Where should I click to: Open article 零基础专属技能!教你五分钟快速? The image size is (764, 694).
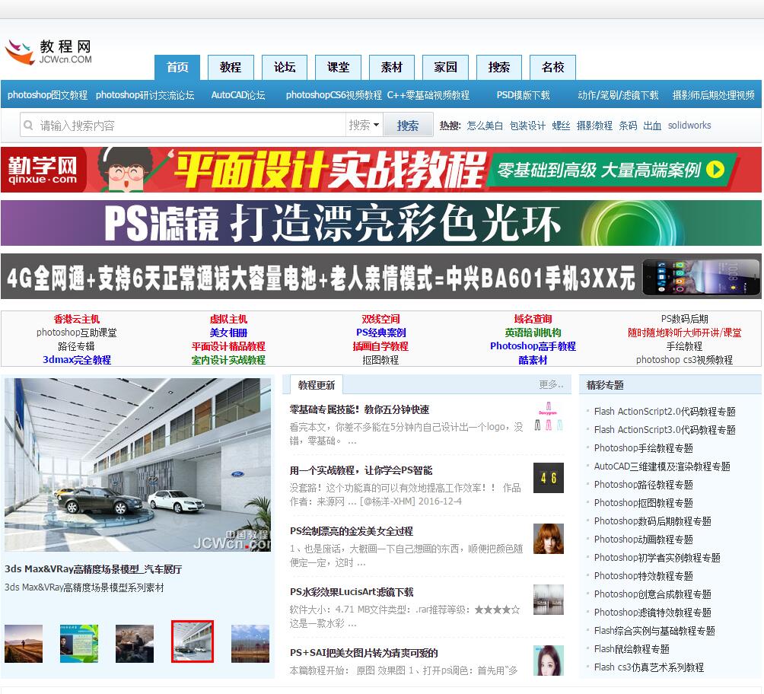(359, 409)
